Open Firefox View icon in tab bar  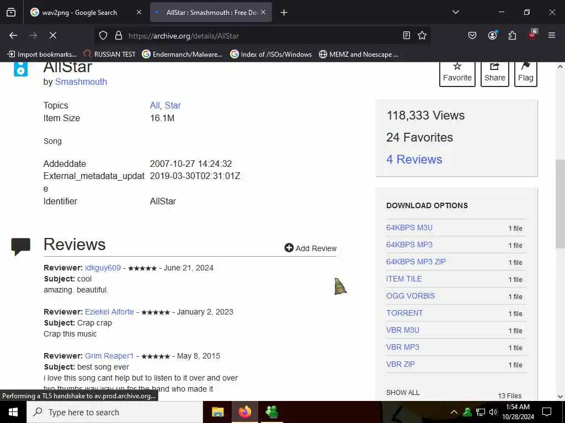[11, 13]
